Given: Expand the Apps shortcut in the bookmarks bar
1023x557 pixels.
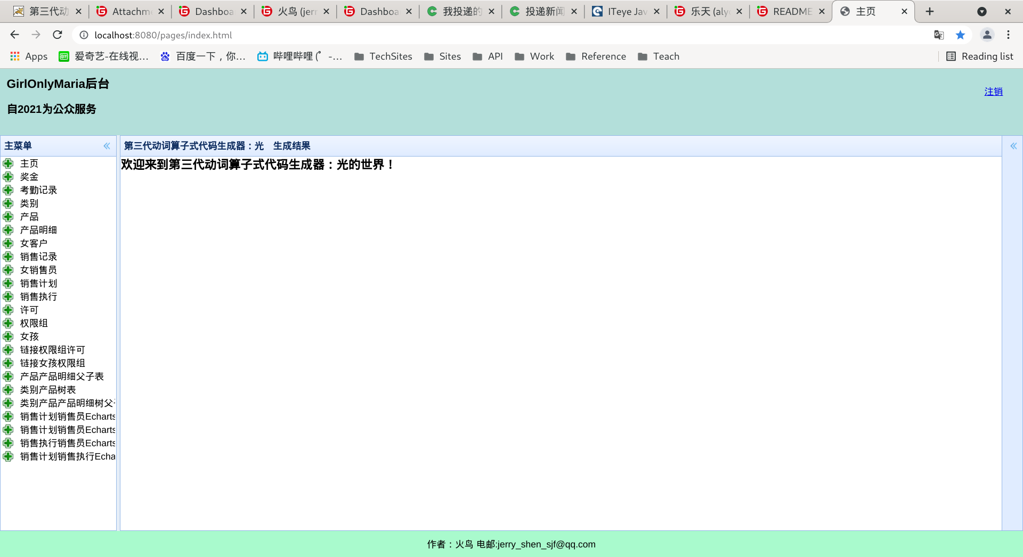Looking at the screenshot, I should (28, 56).
